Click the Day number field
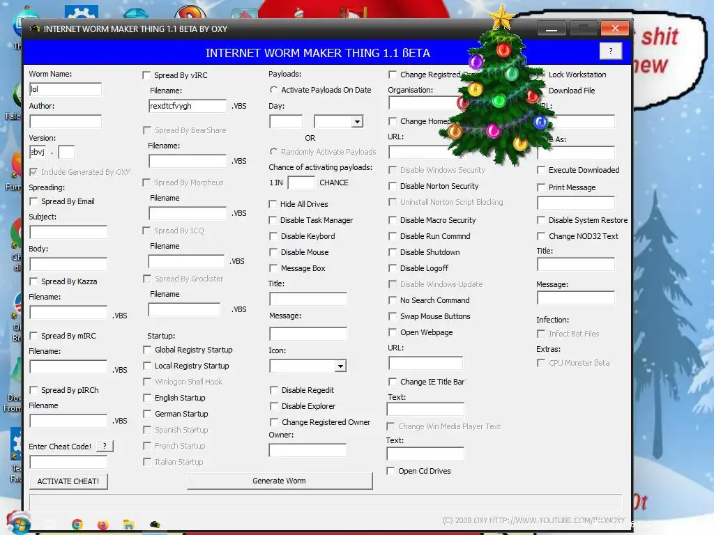 [x=286, y=121]
